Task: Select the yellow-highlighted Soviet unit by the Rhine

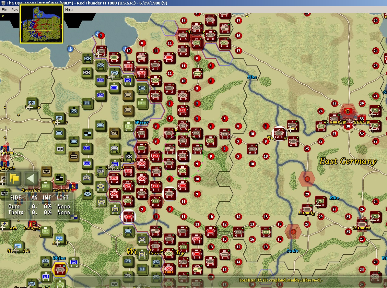Action: [x=60, y=269]
